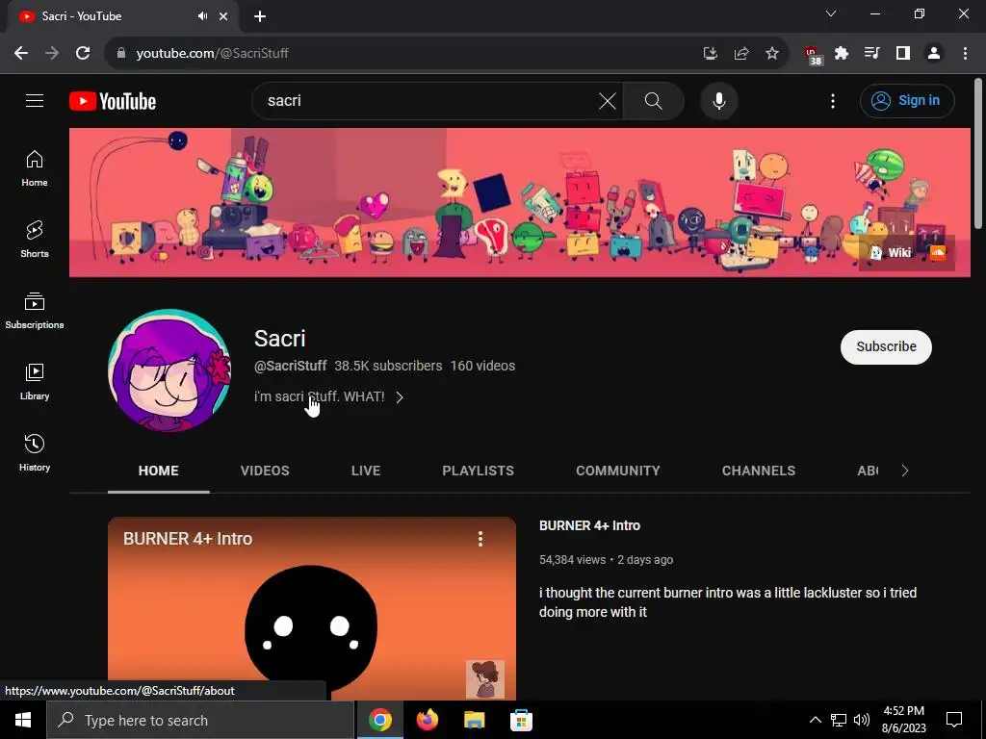Open Chrome extensions puzzle icon
Image resolution: width=986 pixels, height=739 pixels.
(842, 54)
